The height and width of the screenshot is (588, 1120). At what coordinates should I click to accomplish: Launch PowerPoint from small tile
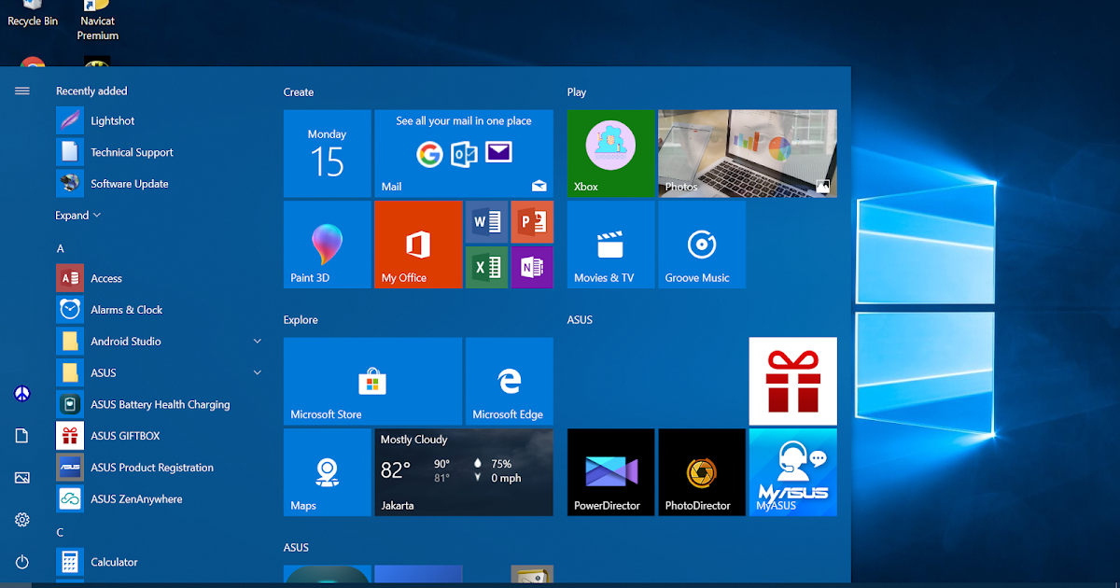tap(532, 222)
